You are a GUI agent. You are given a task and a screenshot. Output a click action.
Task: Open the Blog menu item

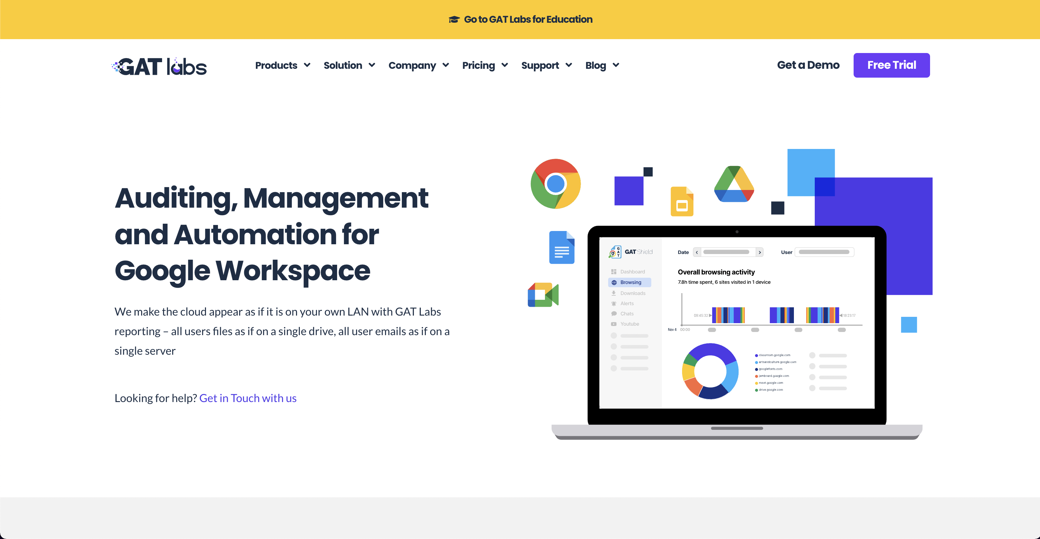coord(602,65)
